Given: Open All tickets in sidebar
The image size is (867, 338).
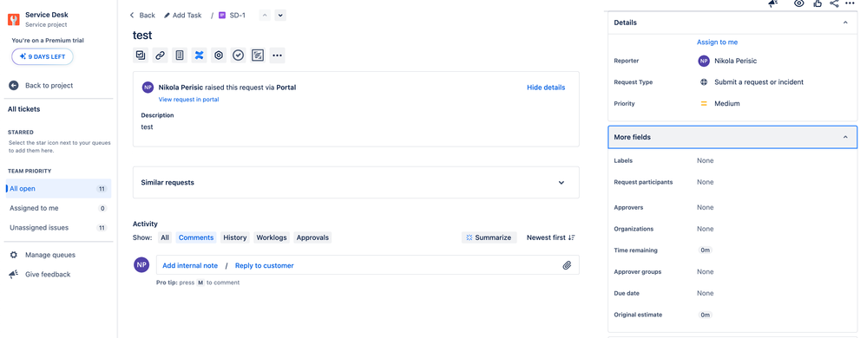Looking at the screenshot, I should coord(23,109).
